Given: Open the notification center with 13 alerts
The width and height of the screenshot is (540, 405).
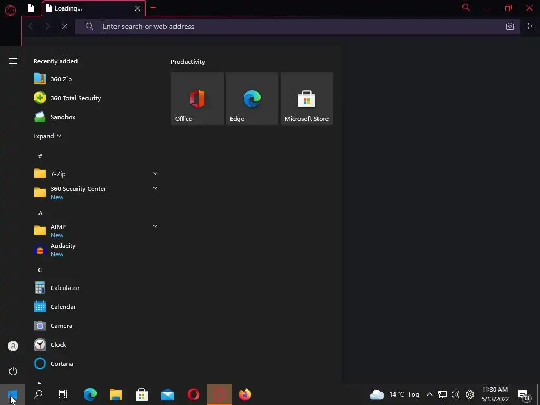Looking at the screenshot, I should pyautogui.click(x=524, y=395).
